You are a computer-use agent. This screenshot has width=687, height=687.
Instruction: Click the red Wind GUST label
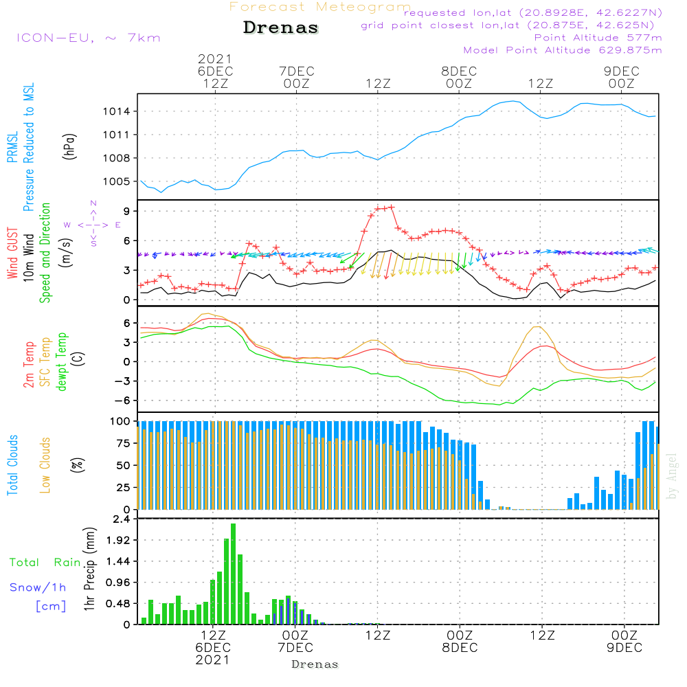12,254
